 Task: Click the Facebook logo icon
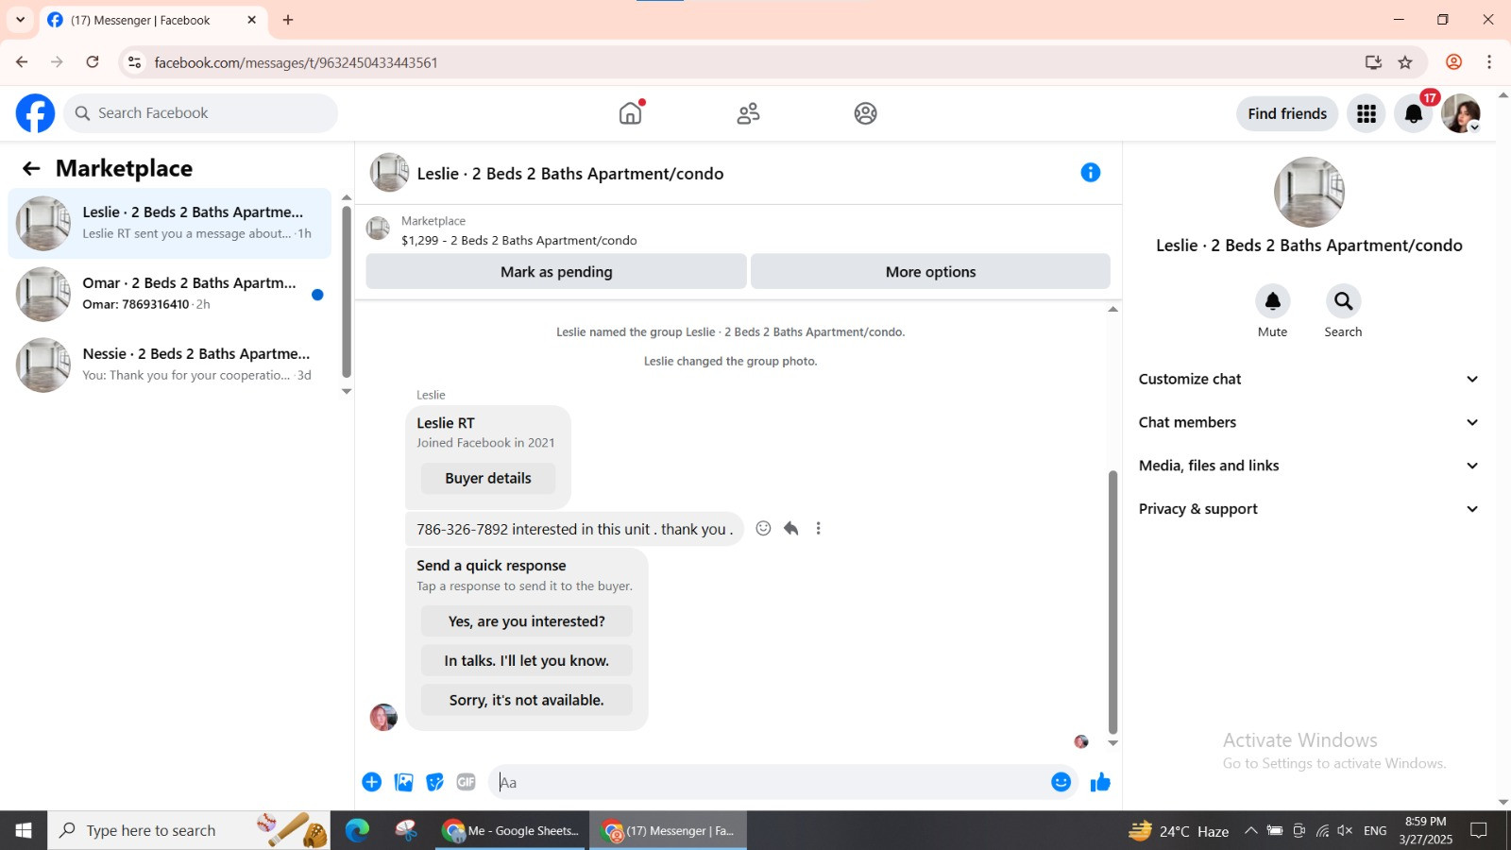coord(35,113)
